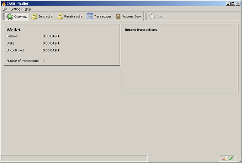Open the Receive coins page
Image resolution: width=242 pixels, height=163 pixels.
click(x=70, y=16)
